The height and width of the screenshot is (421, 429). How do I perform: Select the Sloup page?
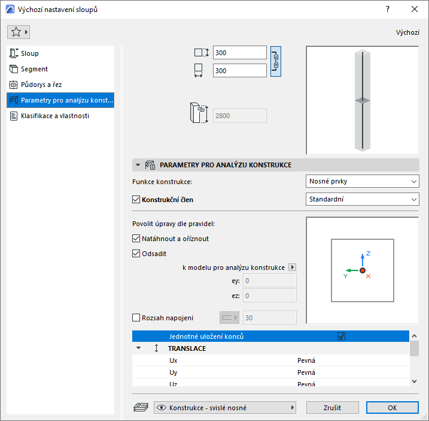(60, 53)
